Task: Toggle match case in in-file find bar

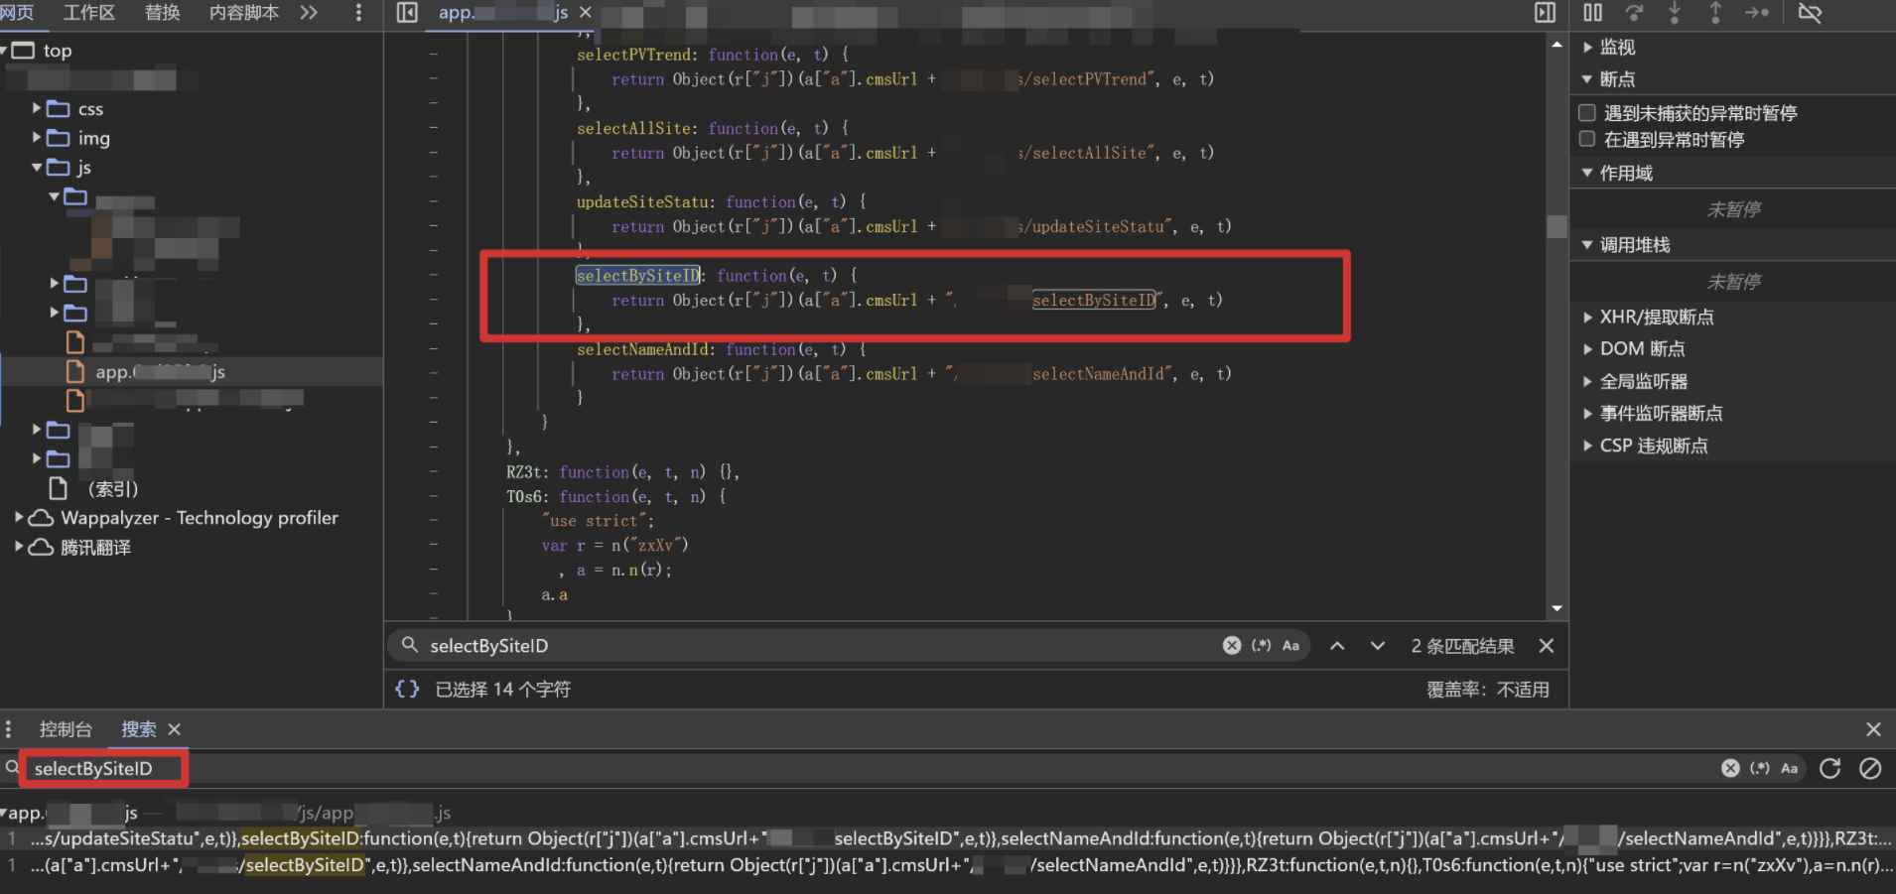Action: click(x=1290, y=646)
